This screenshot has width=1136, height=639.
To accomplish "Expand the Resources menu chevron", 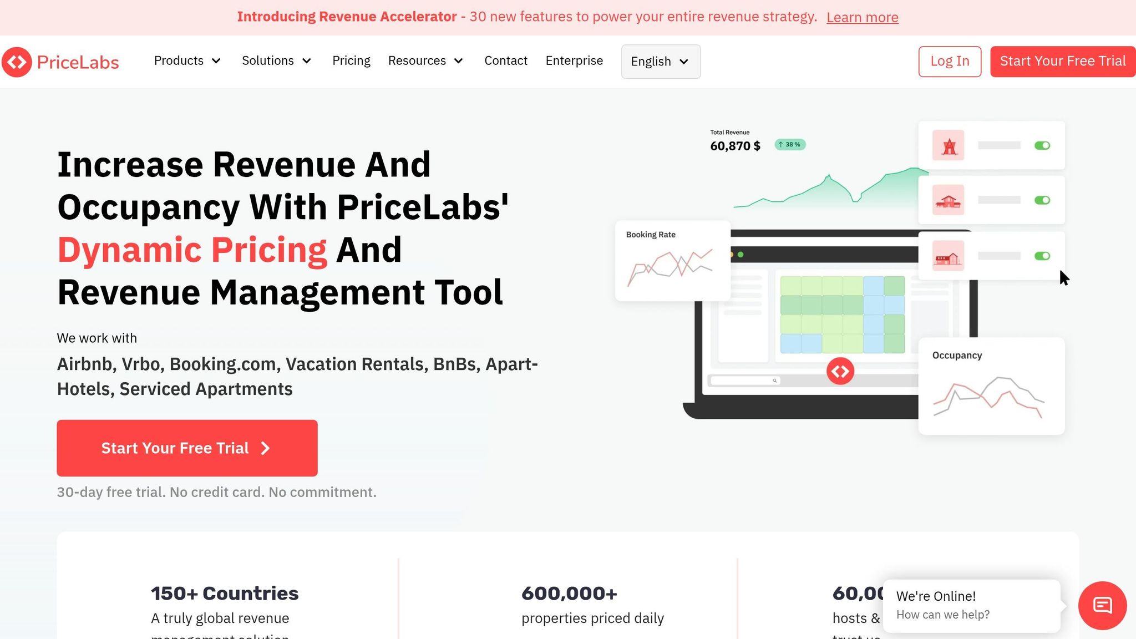I will [x=459, y=61].
